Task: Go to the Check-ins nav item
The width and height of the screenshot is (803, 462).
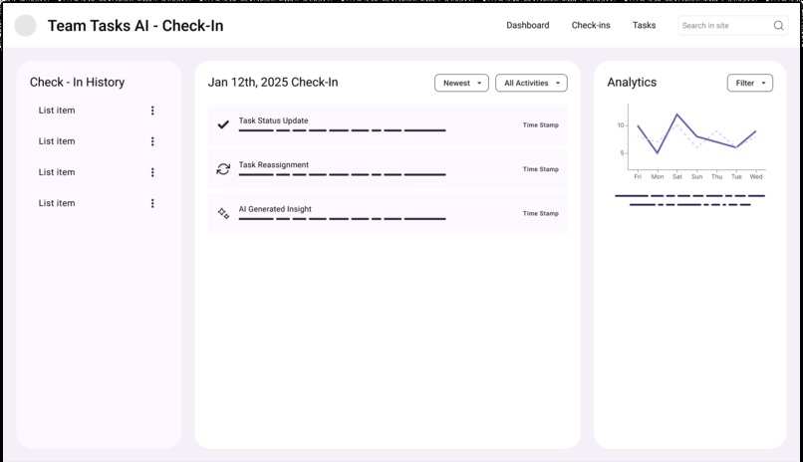Action: click(x=591, y=25)
